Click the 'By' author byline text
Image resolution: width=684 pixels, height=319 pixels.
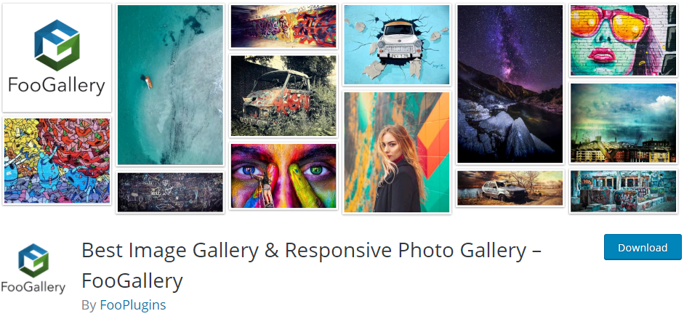pyautogui.click(x=89, y=305)
